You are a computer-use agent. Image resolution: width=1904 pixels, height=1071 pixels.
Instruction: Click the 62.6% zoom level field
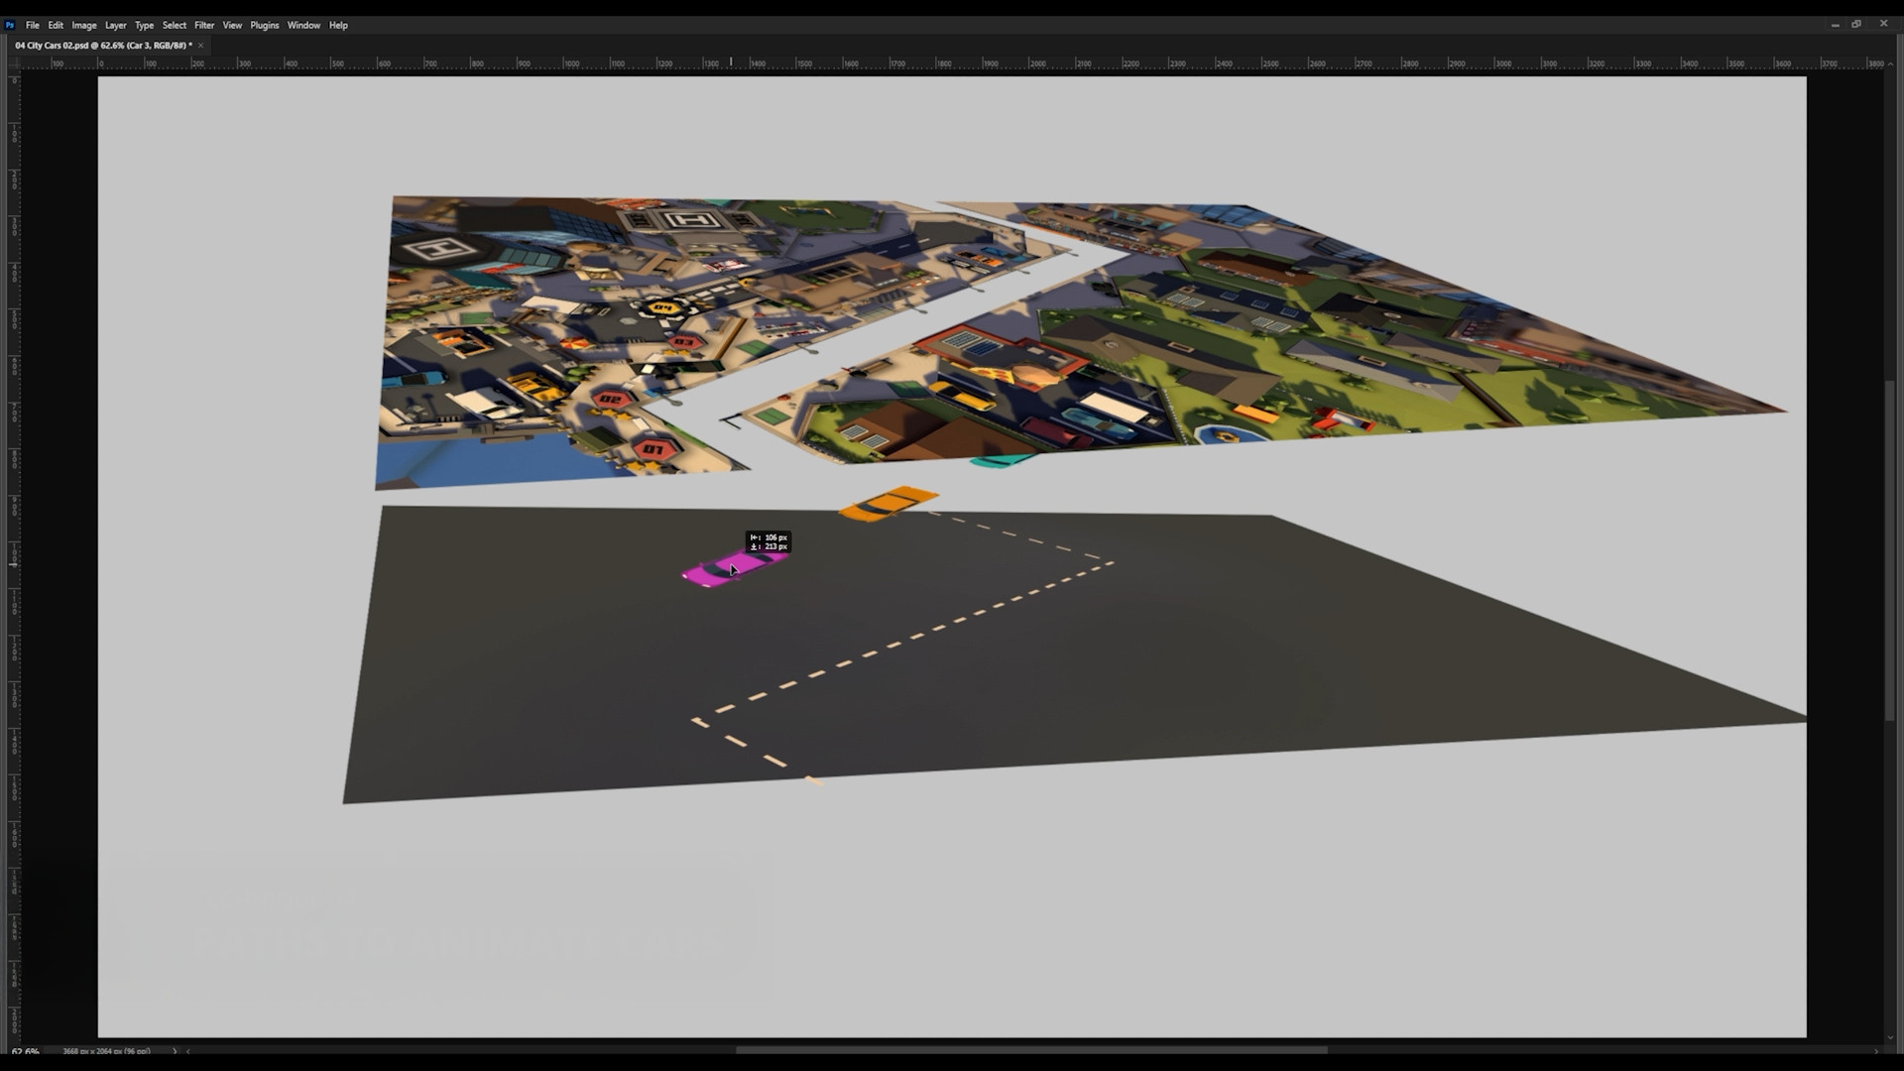26,1051
